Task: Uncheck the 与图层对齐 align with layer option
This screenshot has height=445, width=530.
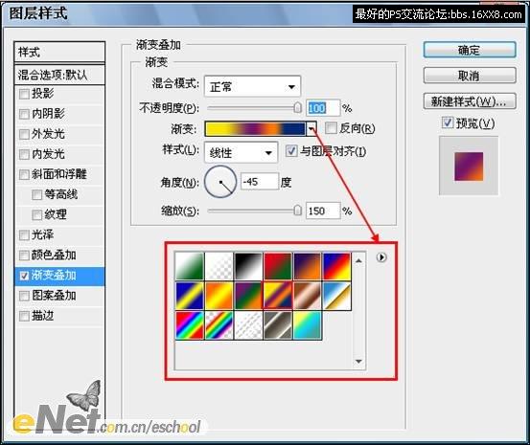Action: pyautogui.click(x=291, y=151)
